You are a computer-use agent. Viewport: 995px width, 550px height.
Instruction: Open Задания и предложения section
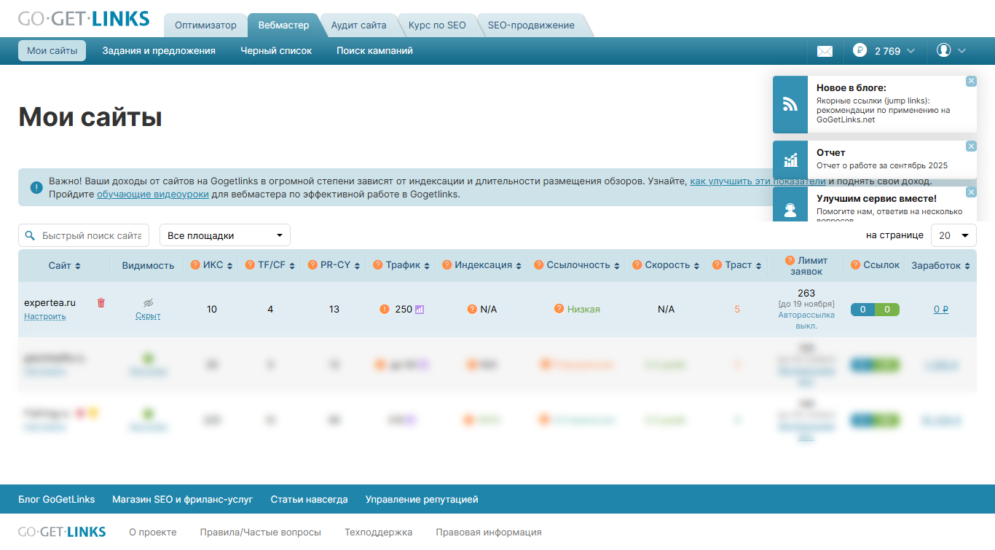click(159, 51)
